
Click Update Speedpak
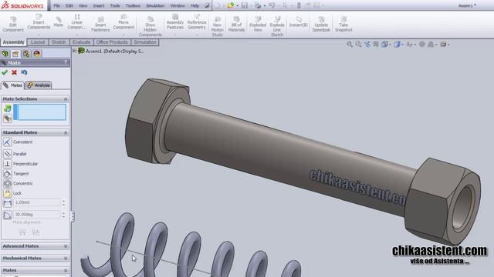321,24
